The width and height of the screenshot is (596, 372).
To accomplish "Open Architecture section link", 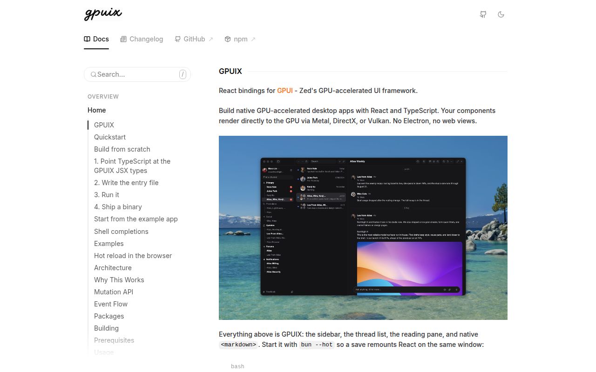I will (113, 268).
